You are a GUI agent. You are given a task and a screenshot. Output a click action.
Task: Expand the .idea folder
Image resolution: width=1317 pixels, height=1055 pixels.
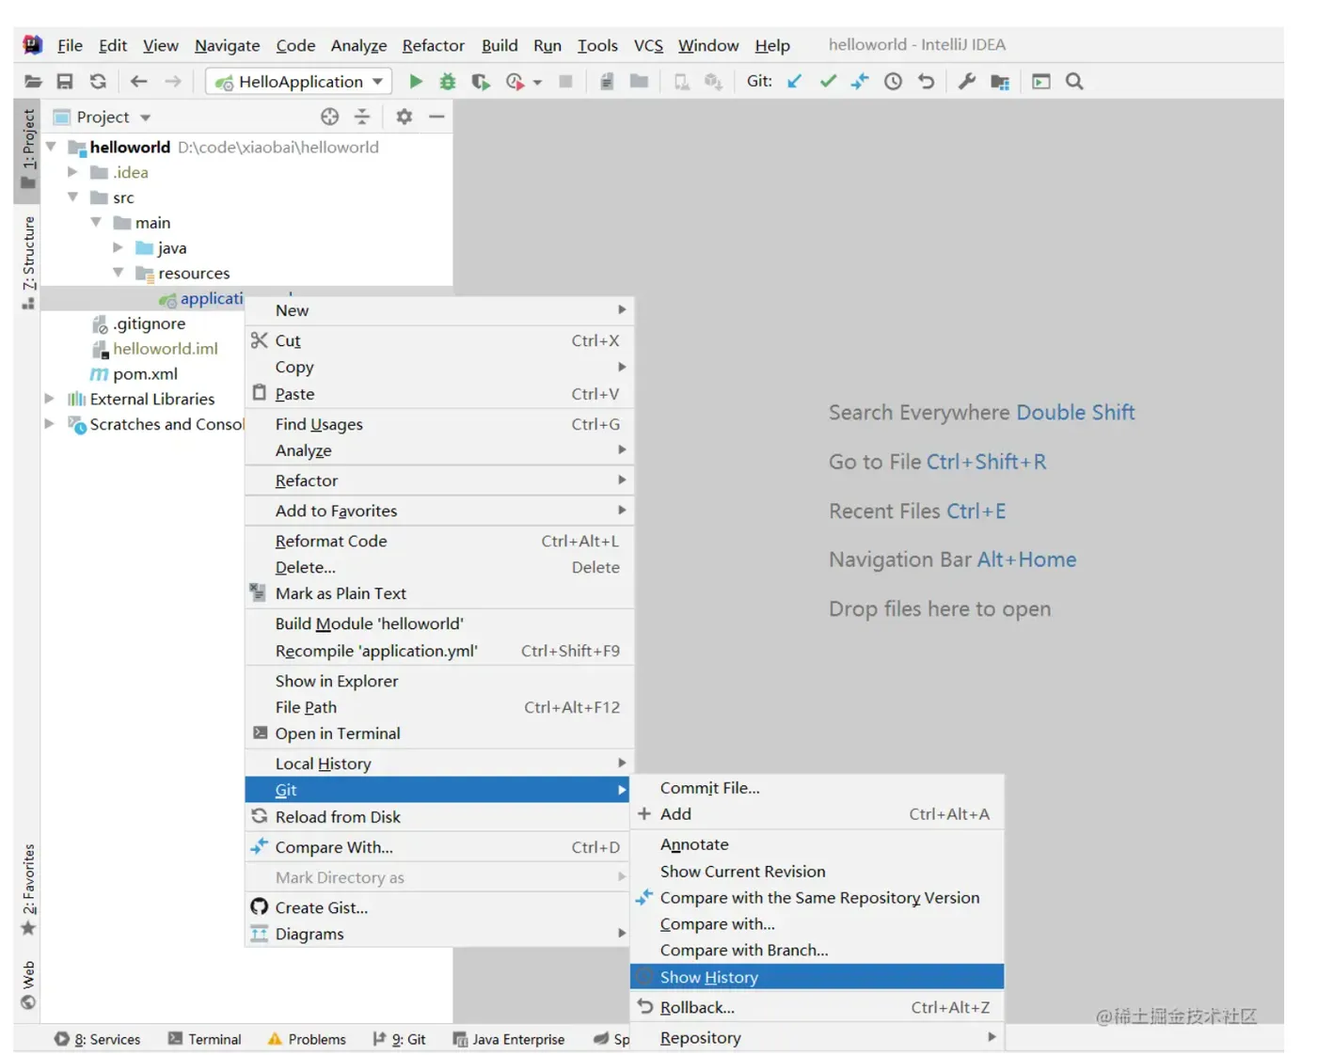coord(72,172)
